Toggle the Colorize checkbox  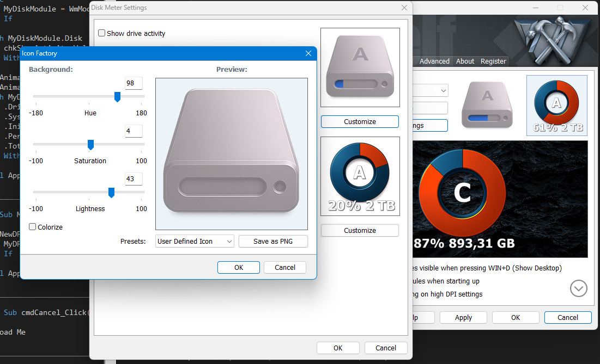tap(33, 227)
